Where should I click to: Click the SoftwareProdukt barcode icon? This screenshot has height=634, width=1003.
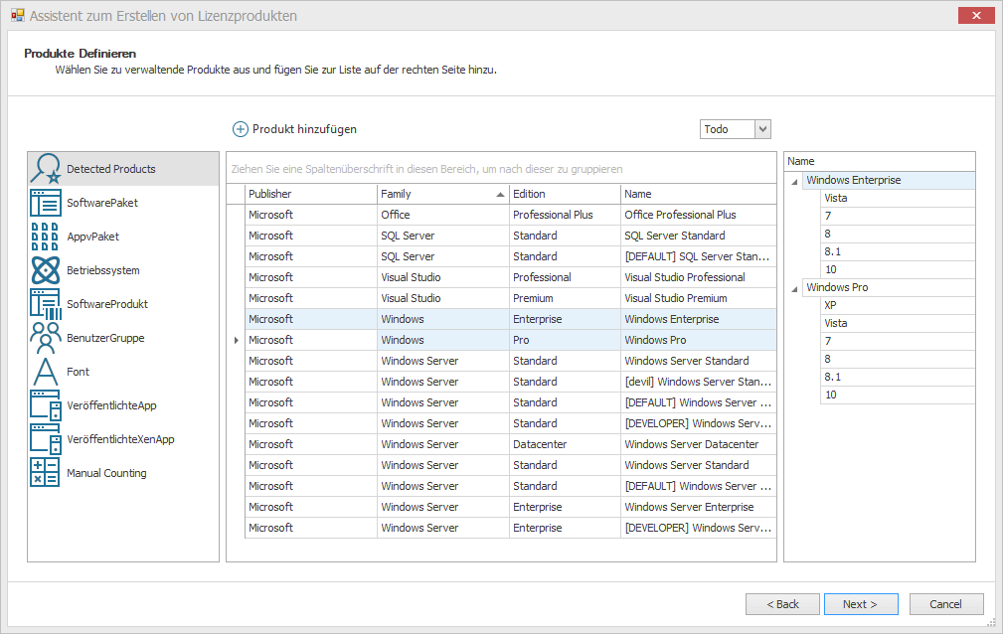[x=46, y=304]
